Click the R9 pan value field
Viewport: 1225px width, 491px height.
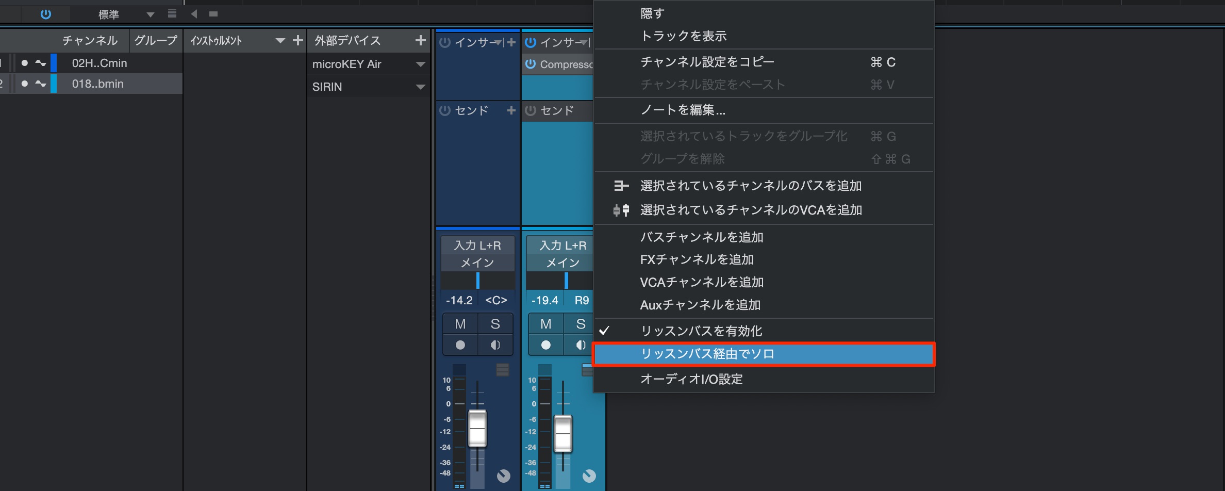coord(581,300)
